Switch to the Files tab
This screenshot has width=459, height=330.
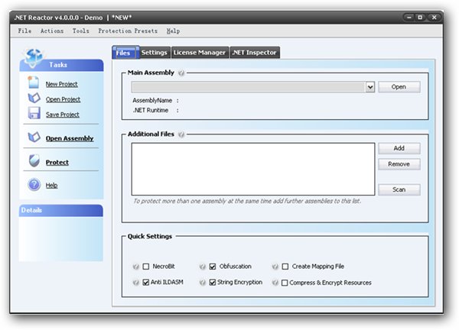(x=125, y=53)
